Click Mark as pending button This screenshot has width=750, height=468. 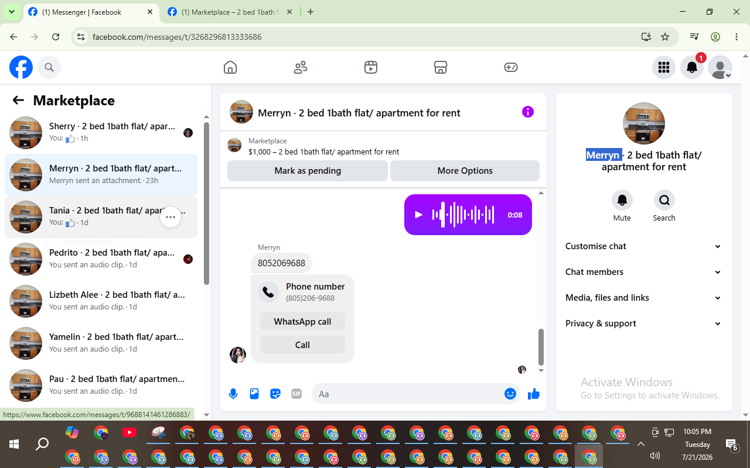coord(308,171)
